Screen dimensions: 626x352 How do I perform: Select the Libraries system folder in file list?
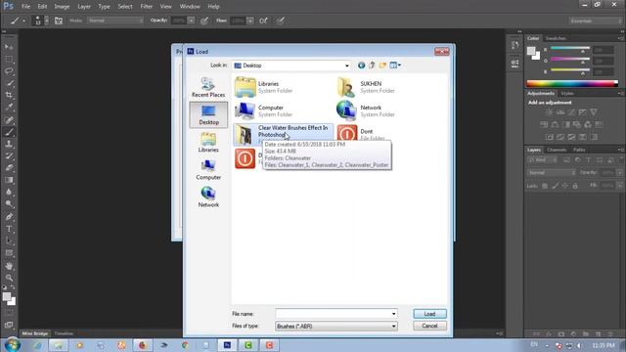(263, 87)
